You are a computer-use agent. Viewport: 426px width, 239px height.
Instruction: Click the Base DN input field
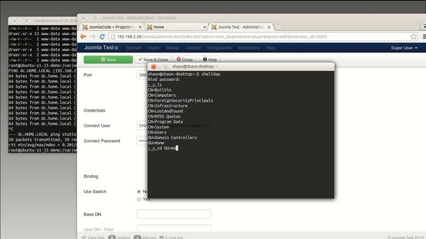click(x=174, y=214)
